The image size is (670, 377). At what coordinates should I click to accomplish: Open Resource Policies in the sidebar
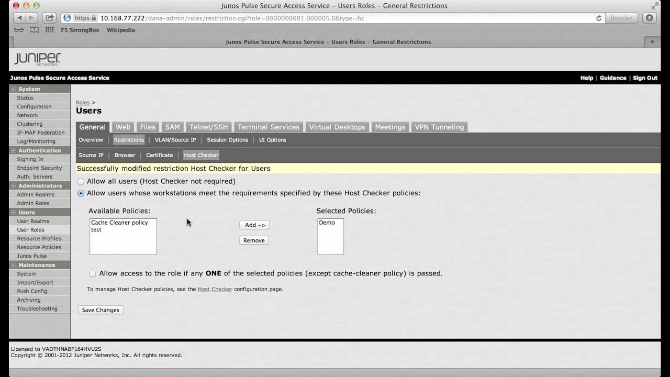click(39, 247)
